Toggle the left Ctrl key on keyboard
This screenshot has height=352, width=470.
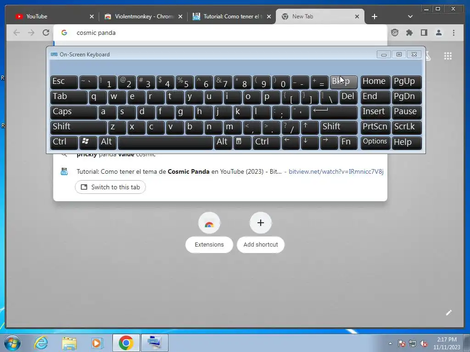click(64, 143)
